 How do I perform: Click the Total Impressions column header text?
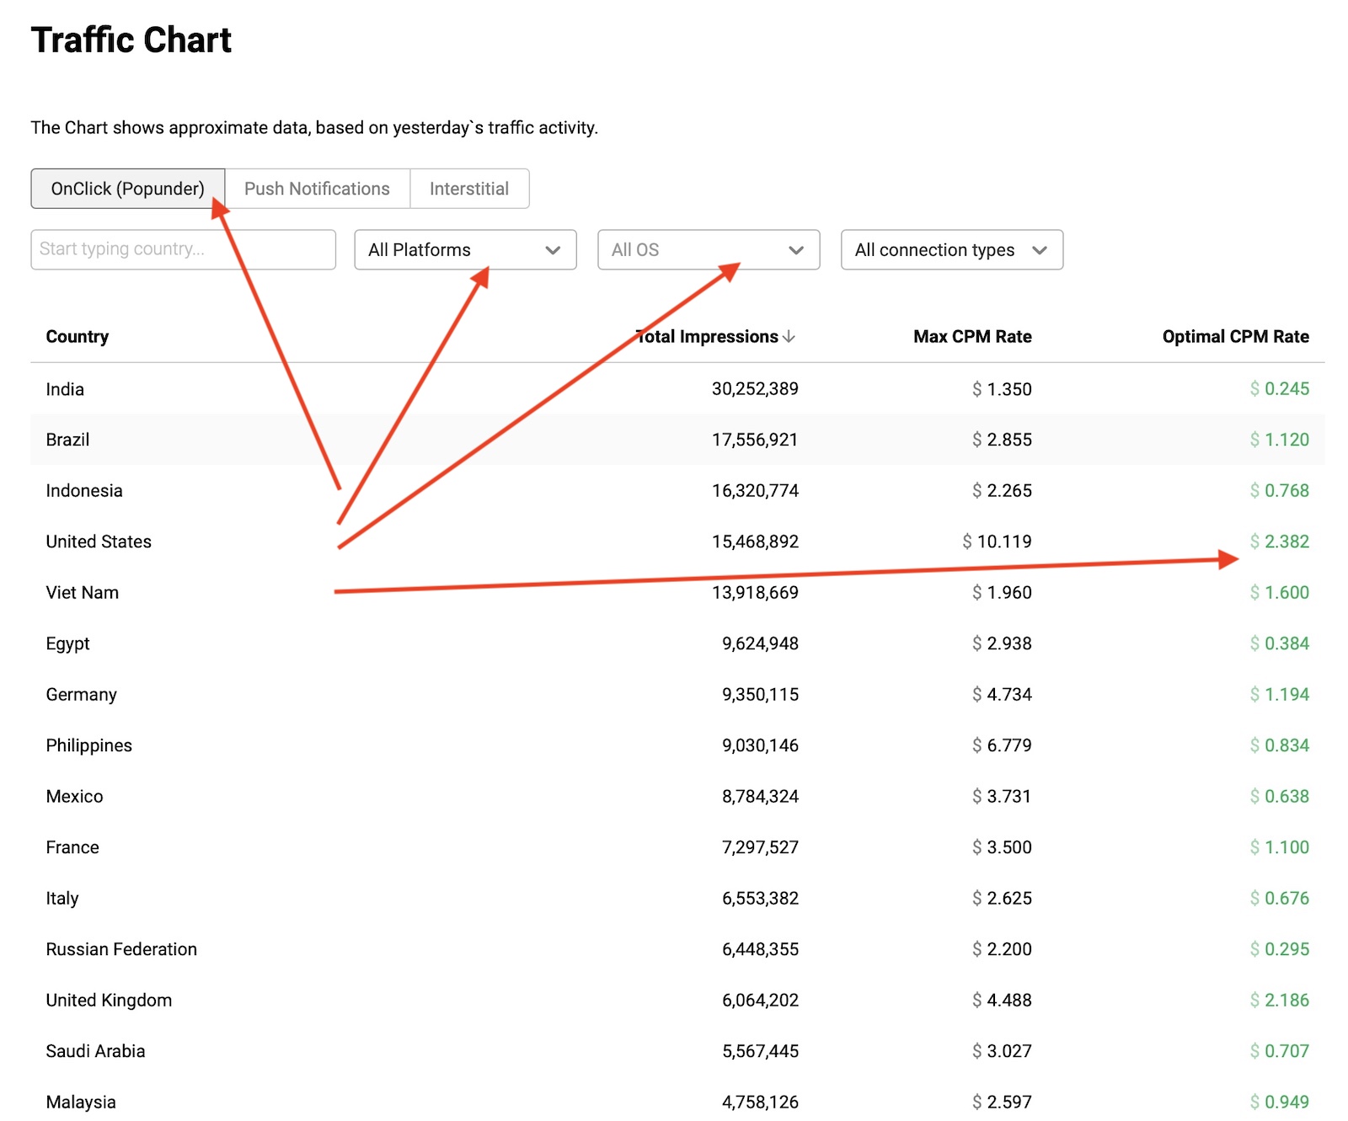(x=709, y=337)
